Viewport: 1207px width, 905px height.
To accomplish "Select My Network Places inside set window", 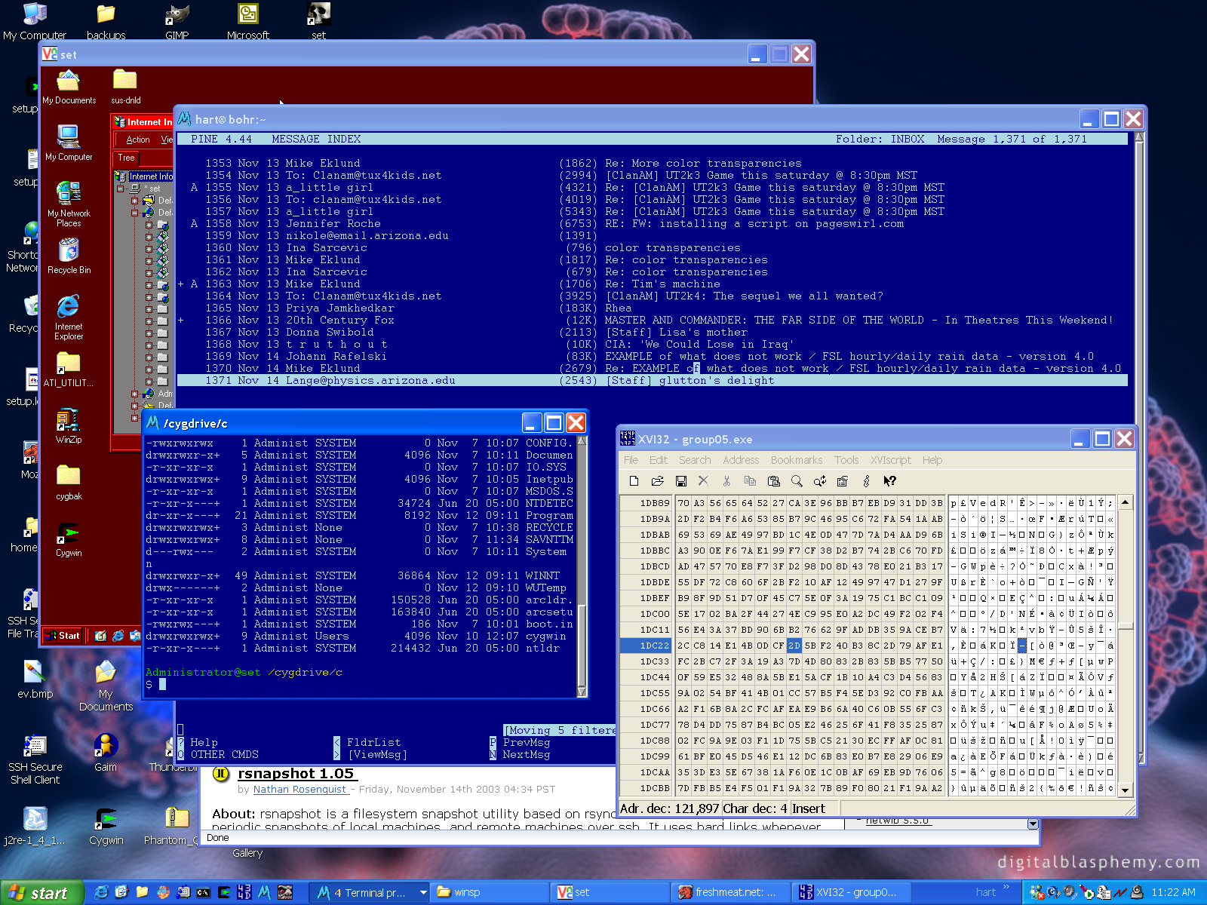I will click(69, 204).
